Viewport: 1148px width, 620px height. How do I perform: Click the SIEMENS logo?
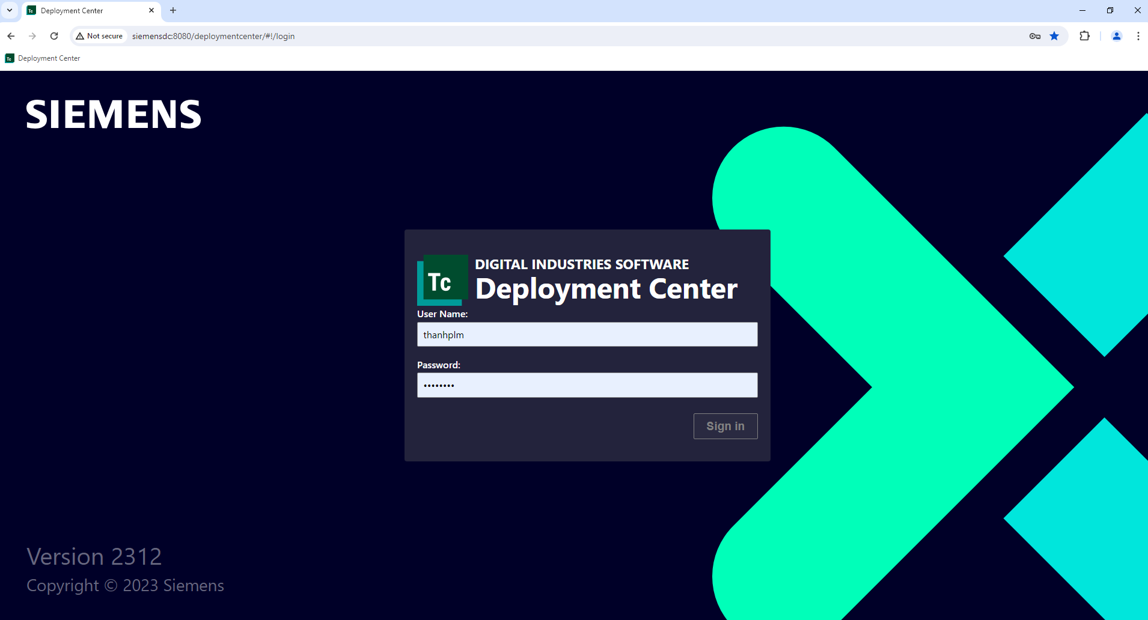coord(114,115)
